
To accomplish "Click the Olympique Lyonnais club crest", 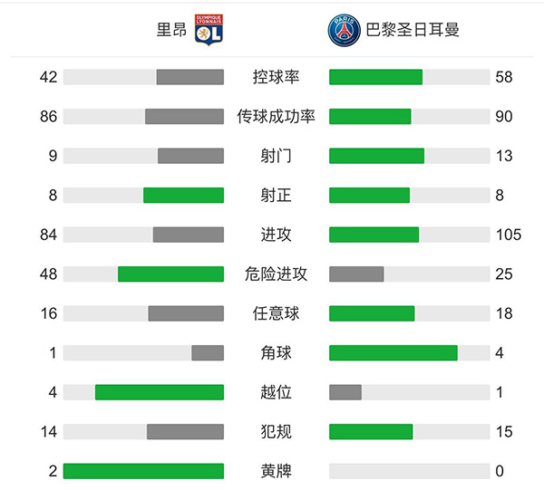I will pos(209,31).
